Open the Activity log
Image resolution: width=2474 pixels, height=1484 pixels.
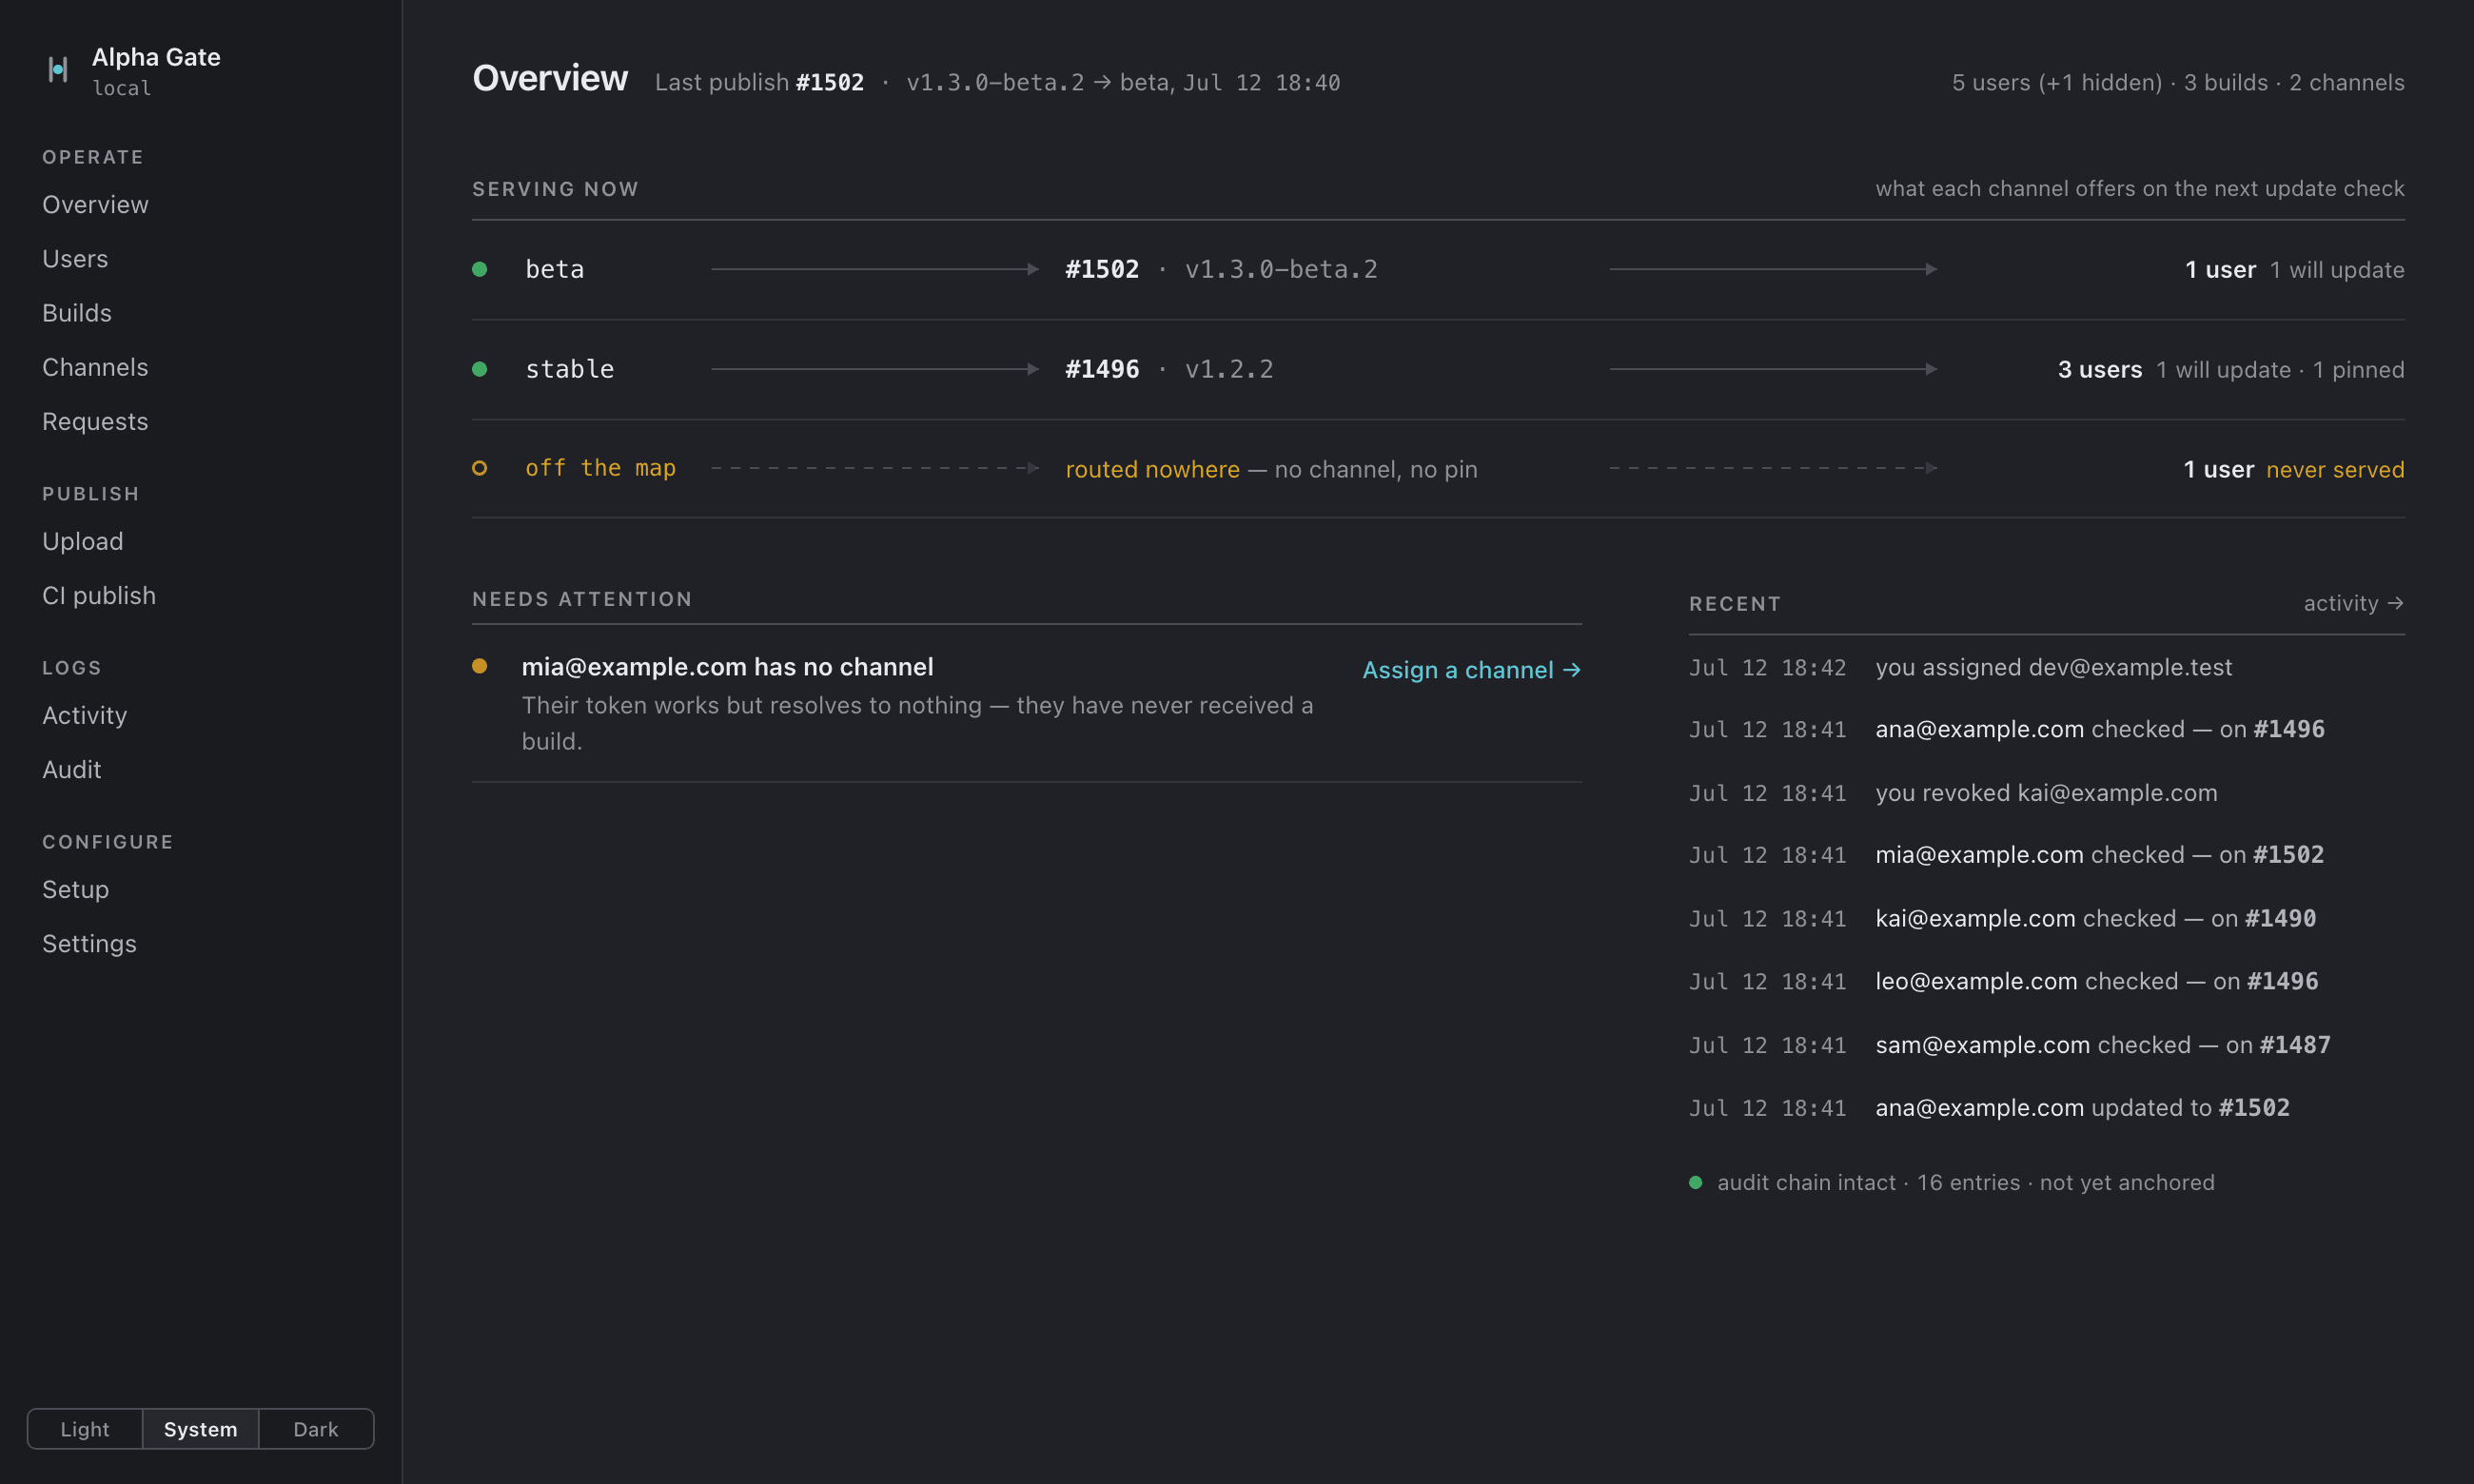[x=85, y=715]
